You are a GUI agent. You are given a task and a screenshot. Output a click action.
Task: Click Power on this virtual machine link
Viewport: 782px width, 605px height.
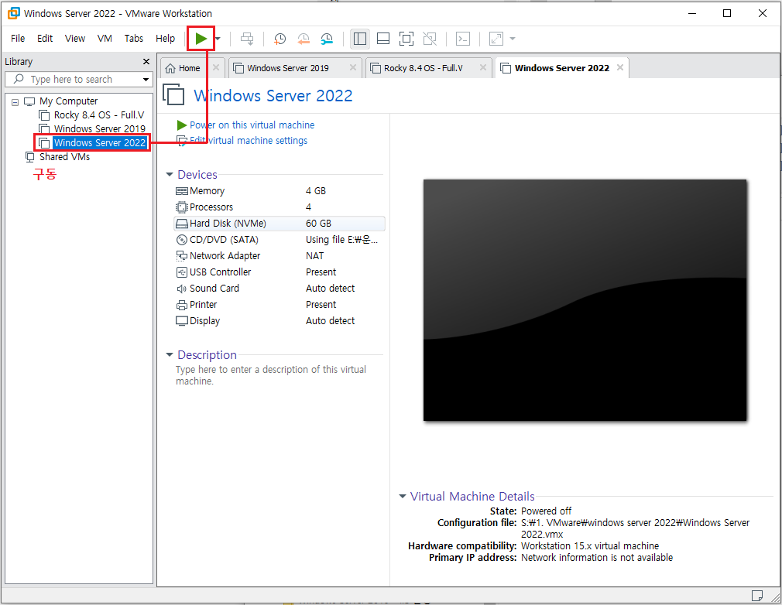pyautogui.click(x=252, y=125)
